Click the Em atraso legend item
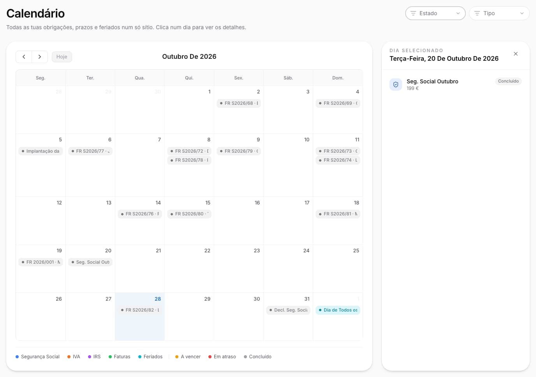536x377 pixels. tap(222, 357)
